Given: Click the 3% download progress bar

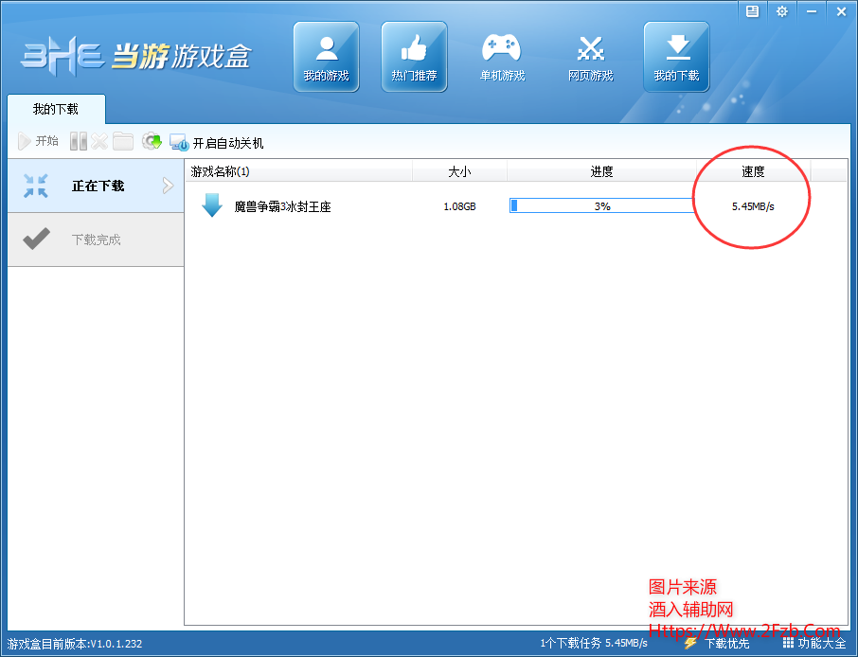Looking at the screenshot, I should 602,205.
